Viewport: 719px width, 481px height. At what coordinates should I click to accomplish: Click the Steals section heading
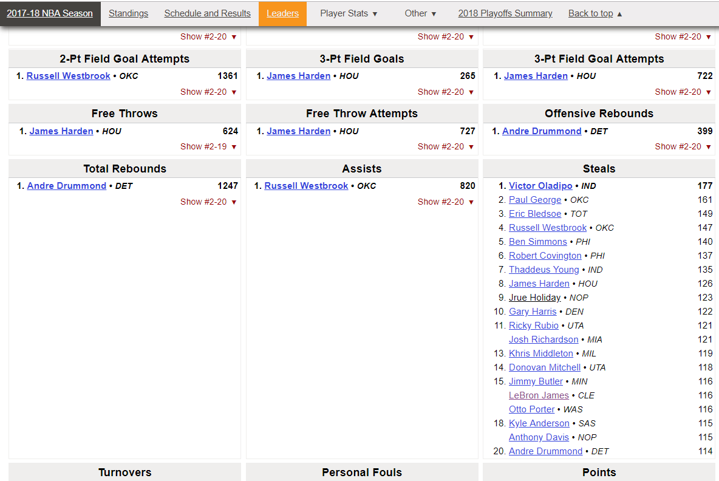click(x=599, y=169)
